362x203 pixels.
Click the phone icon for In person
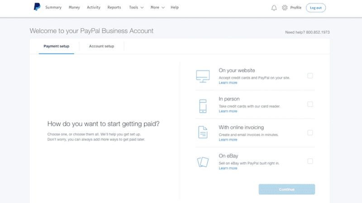point(203,106)
